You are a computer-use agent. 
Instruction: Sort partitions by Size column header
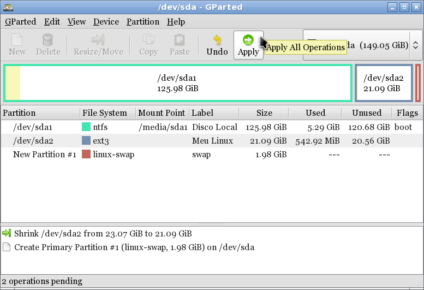[x=264, y=113]
